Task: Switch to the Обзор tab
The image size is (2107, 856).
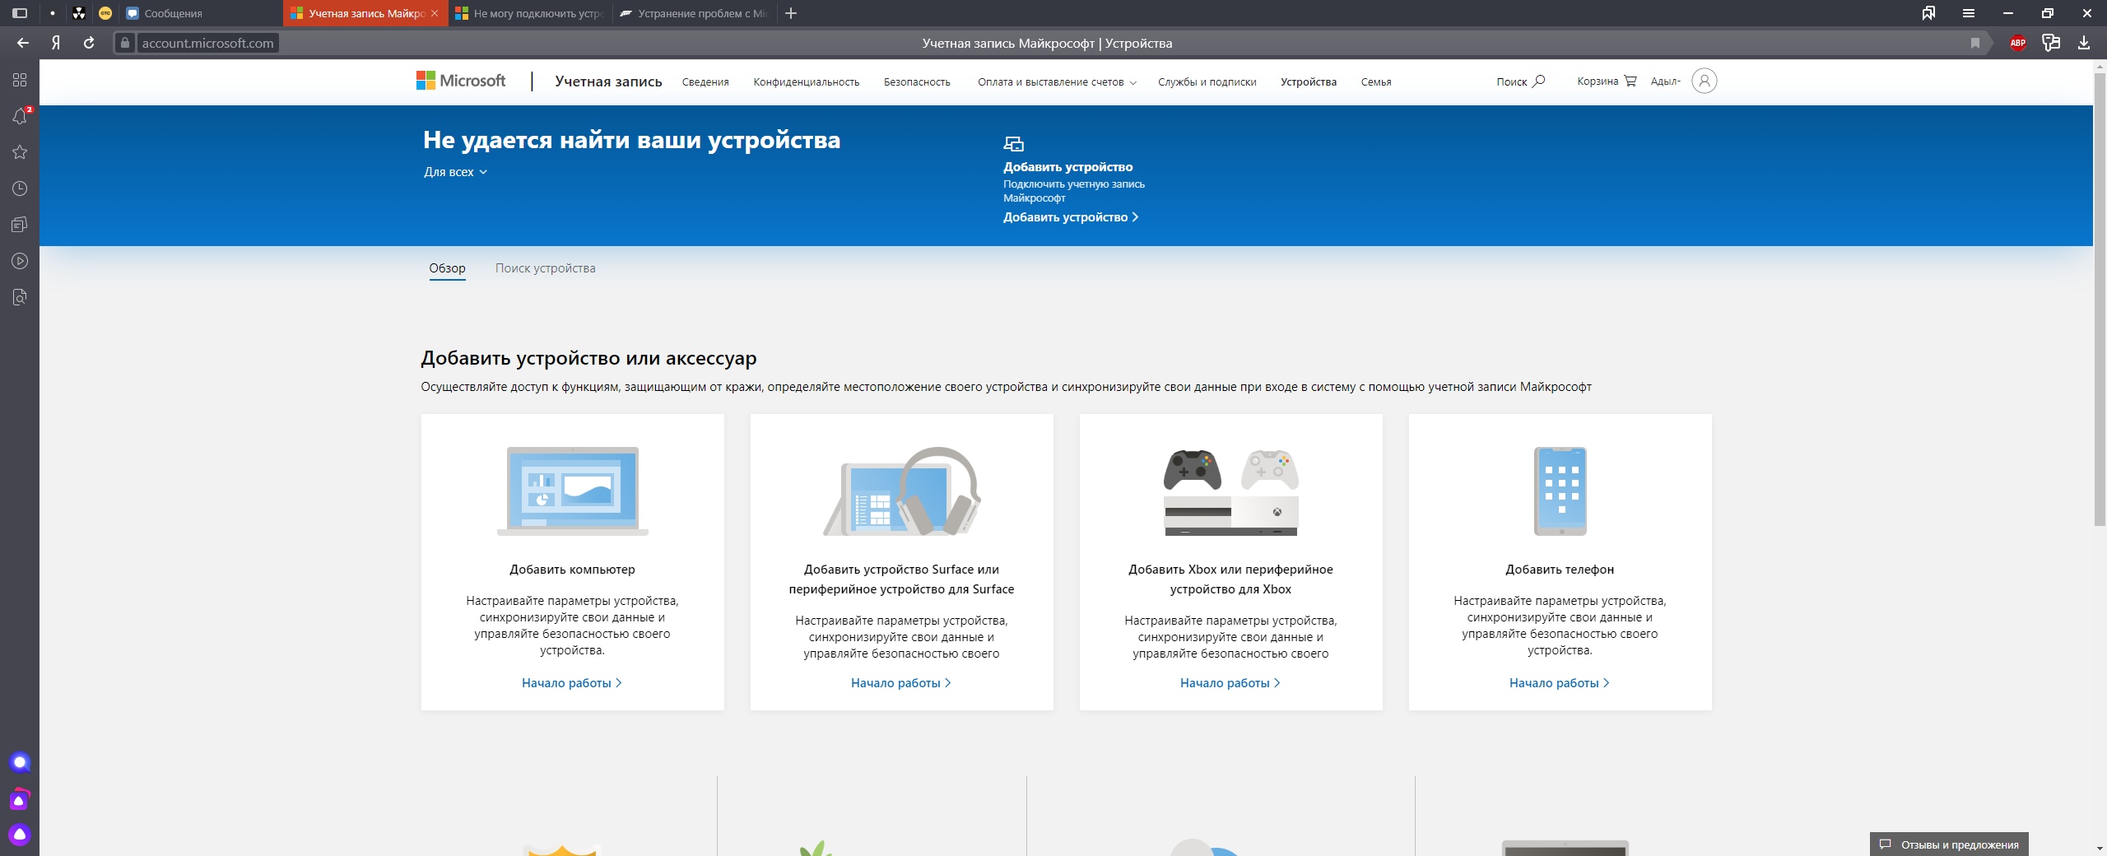Action: click(447, 268)
